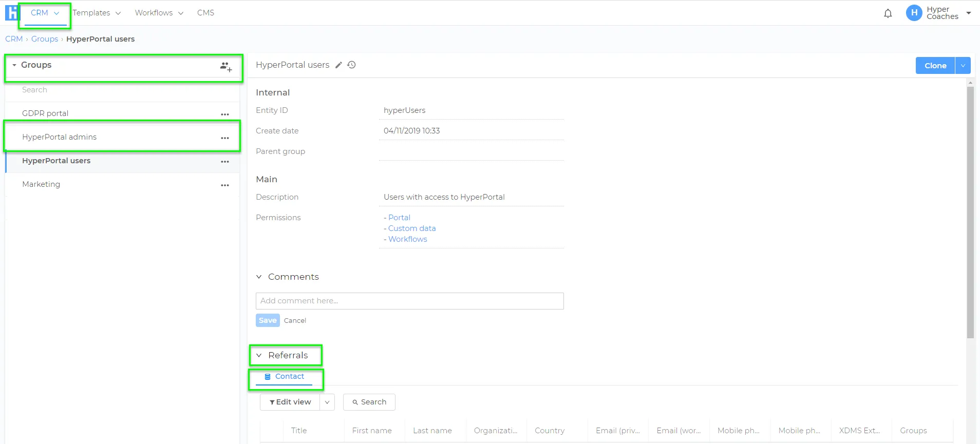Click the add group icon
980x444 pixels.
point(226,67)
